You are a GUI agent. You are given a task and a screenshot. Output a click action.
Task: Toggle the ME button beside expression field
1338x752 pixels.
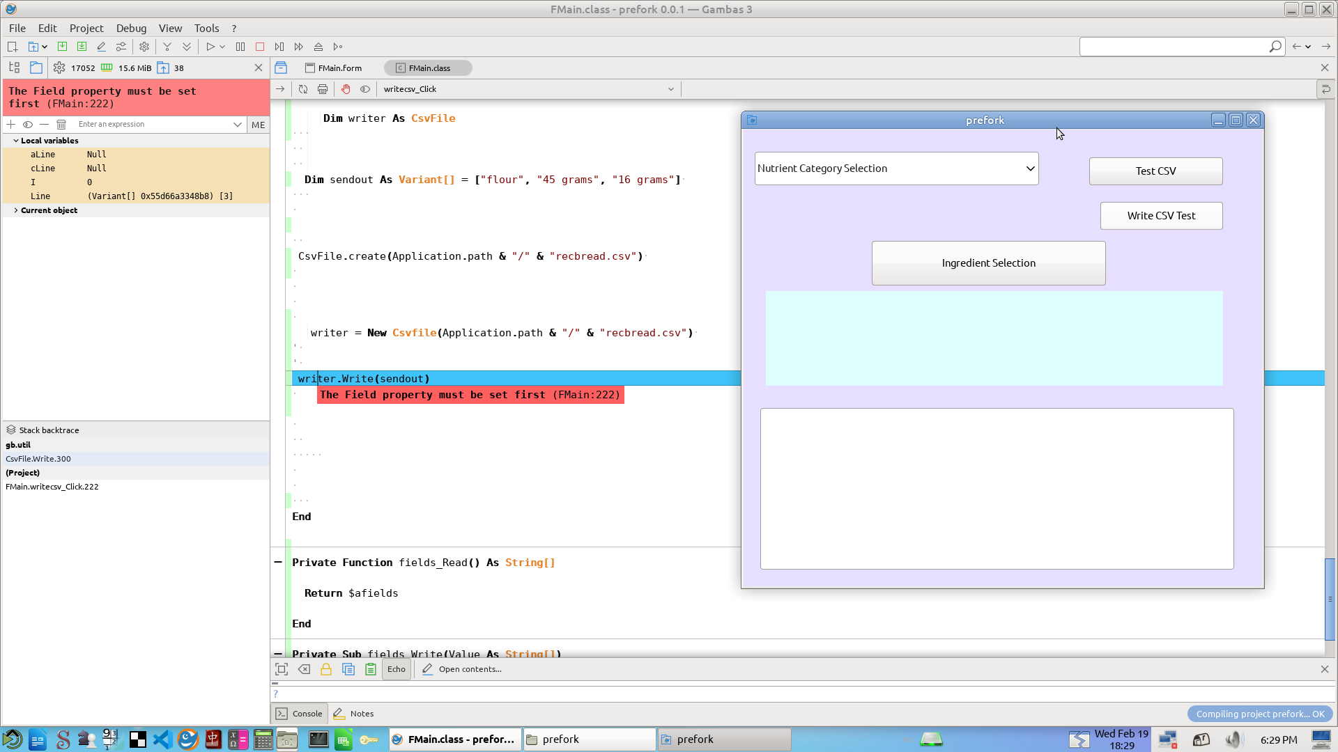point(259,125)
